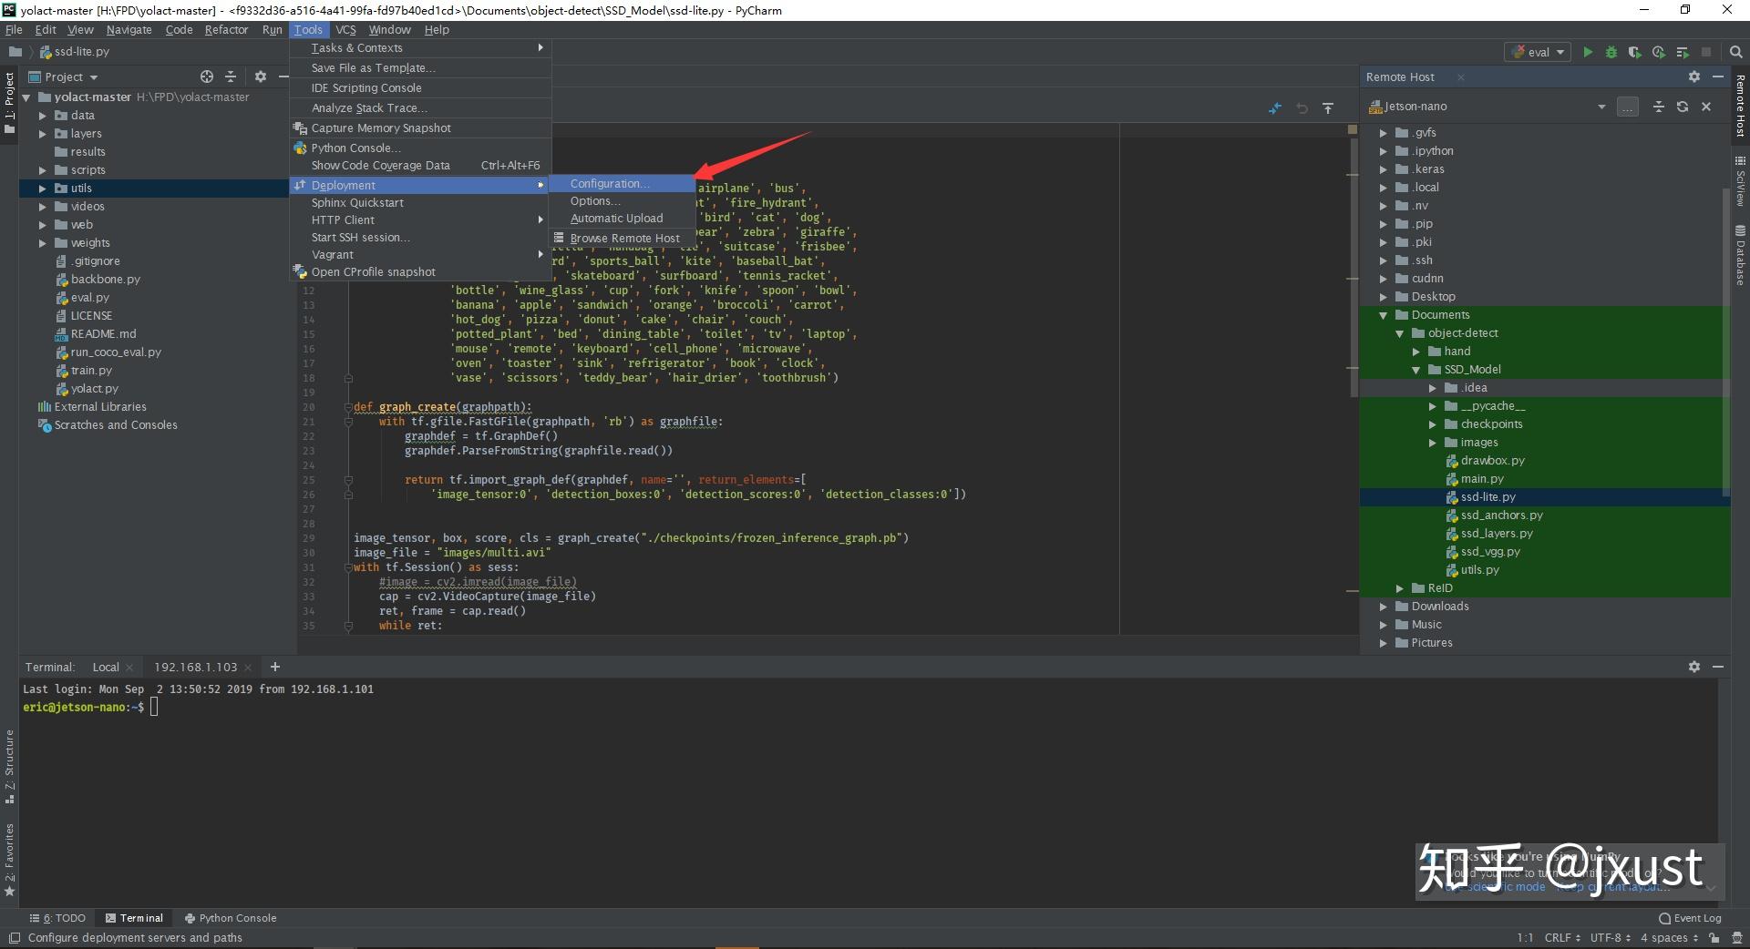Toggle tool window bars icon at bottom-left

[14, 937]
